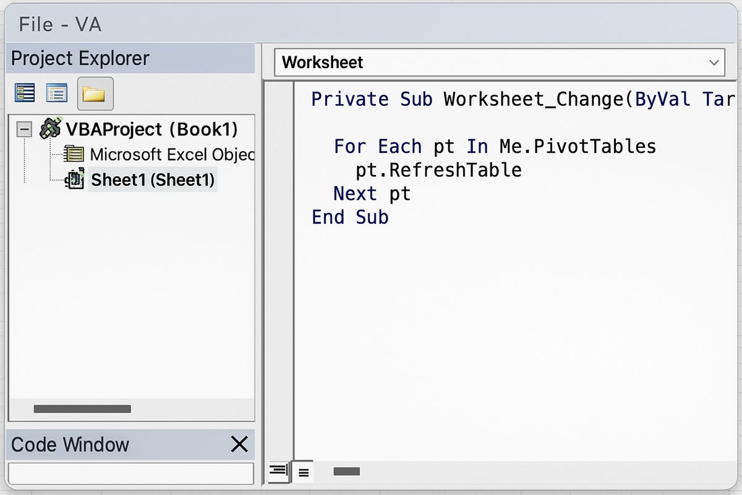Click the VBAProject icon next to Book1
The height and width of the screenshot is (495, 742).
pyautogui.click(x=50, y=128)
